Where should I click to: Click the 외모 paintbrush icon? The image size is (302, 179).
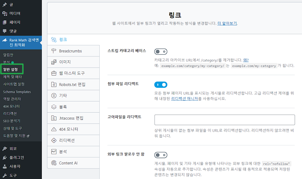coord(5,148)
